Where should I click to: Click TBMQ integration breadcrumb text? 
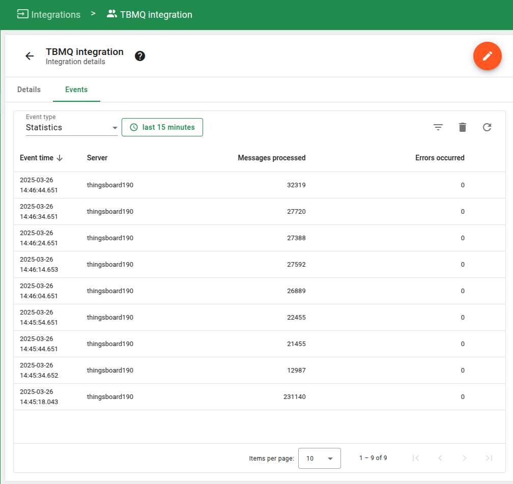[156, 14]
